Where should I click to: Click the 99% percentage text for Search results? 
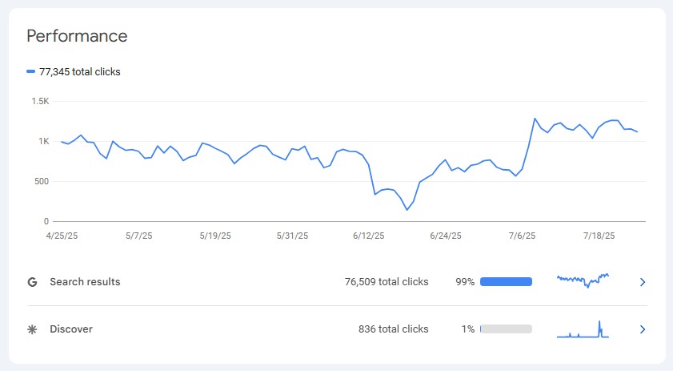click(465, 282)
